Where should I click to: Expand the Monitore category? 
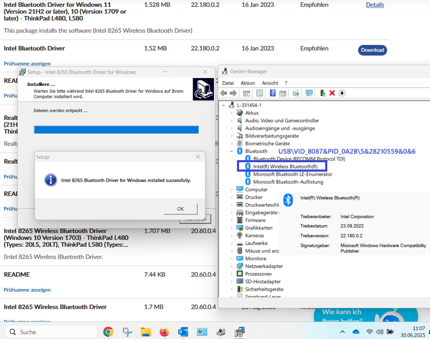[232, 259]
